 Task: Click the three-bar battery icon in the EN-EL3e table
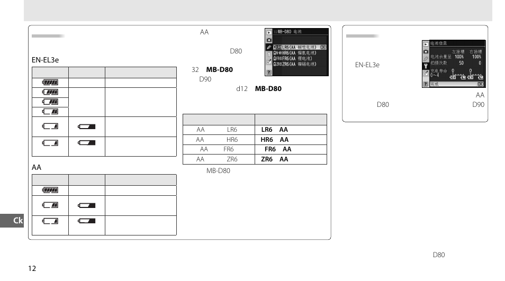(x=50, y=102)
